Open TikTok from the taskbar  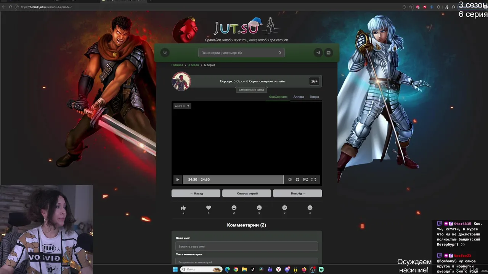[x=253, y=269]
